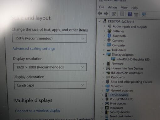Select the Mice and other pointing devices icon

point(108,81)
